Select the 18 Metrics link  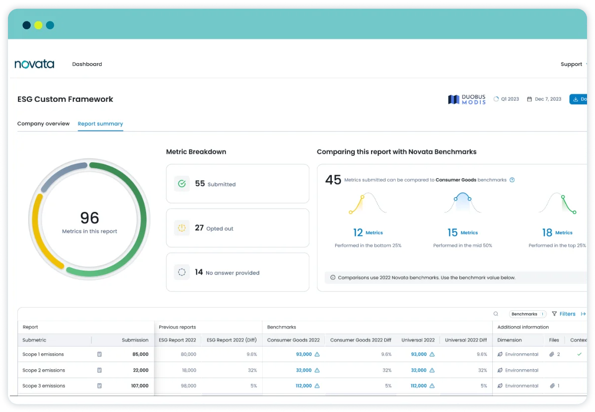tap(557, 232)
